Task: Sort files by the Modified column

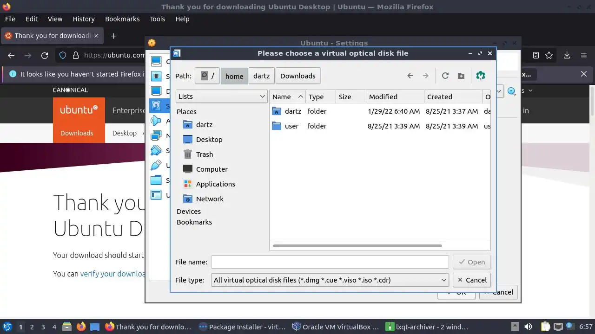Action: [395, 96]
